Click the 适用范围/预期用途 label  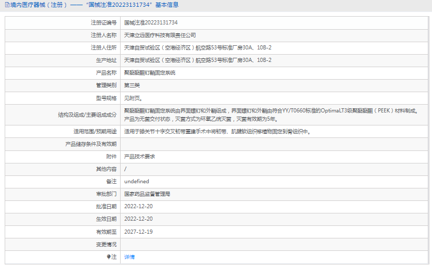click(x=95, y=132)
